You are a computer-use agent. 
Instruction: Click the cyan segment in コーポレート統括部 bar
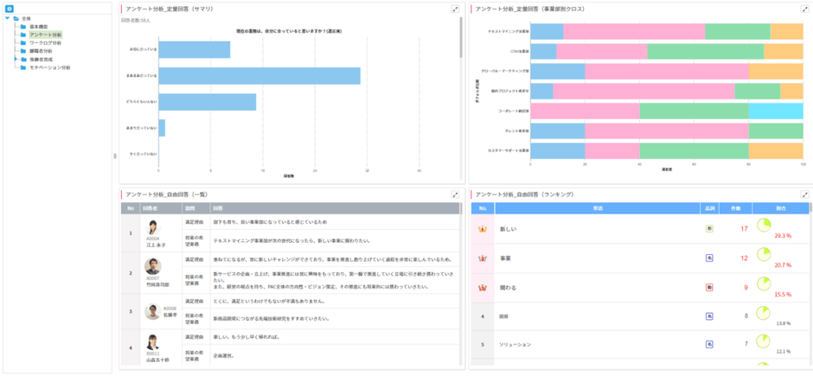pos(775,111)
